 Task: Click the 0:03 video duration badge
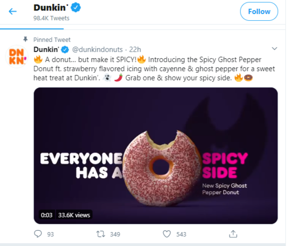(x=47, y=215)
